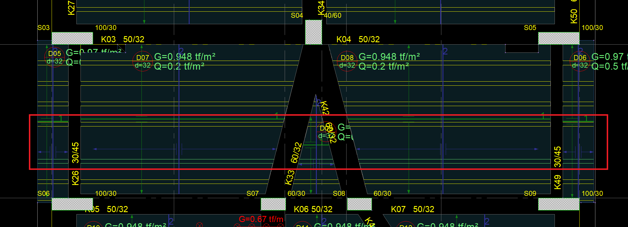Select the hatched column next to S03
Viewport: 628px width, 227px height.
click(72, 38)
